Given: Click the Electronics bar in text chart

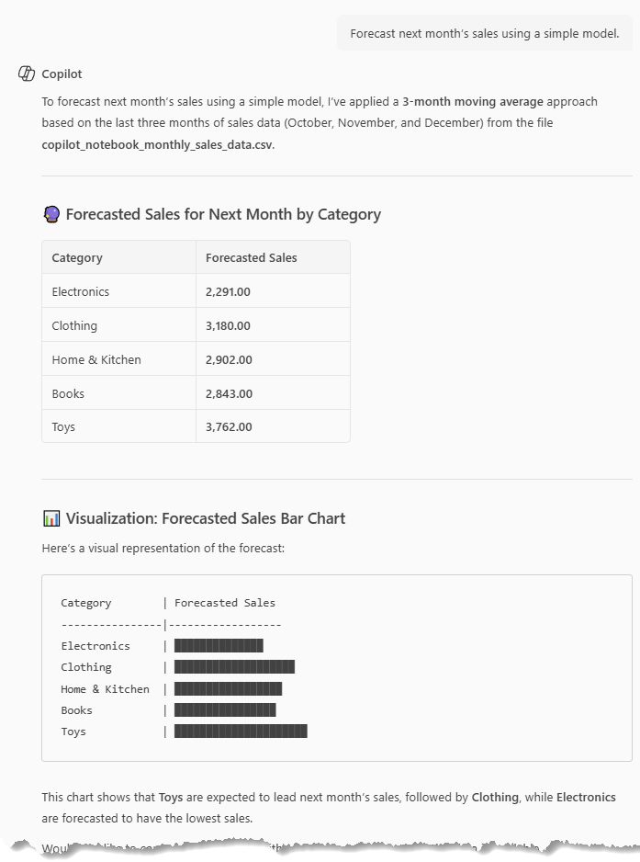Looking at the screenshot, I should (x=219, y=646).
